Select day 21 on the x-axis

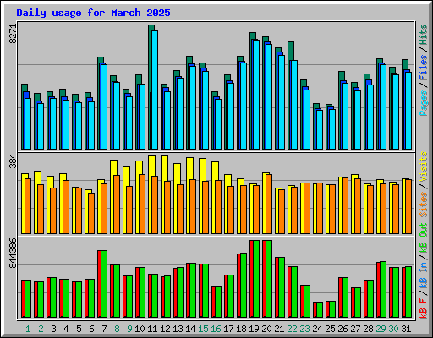click(279, 329)
